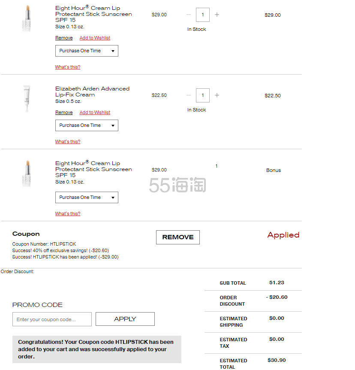
Task: Decrease quantity of Advanced Lip-Fix Cream
Action: [x=188, y=95]
